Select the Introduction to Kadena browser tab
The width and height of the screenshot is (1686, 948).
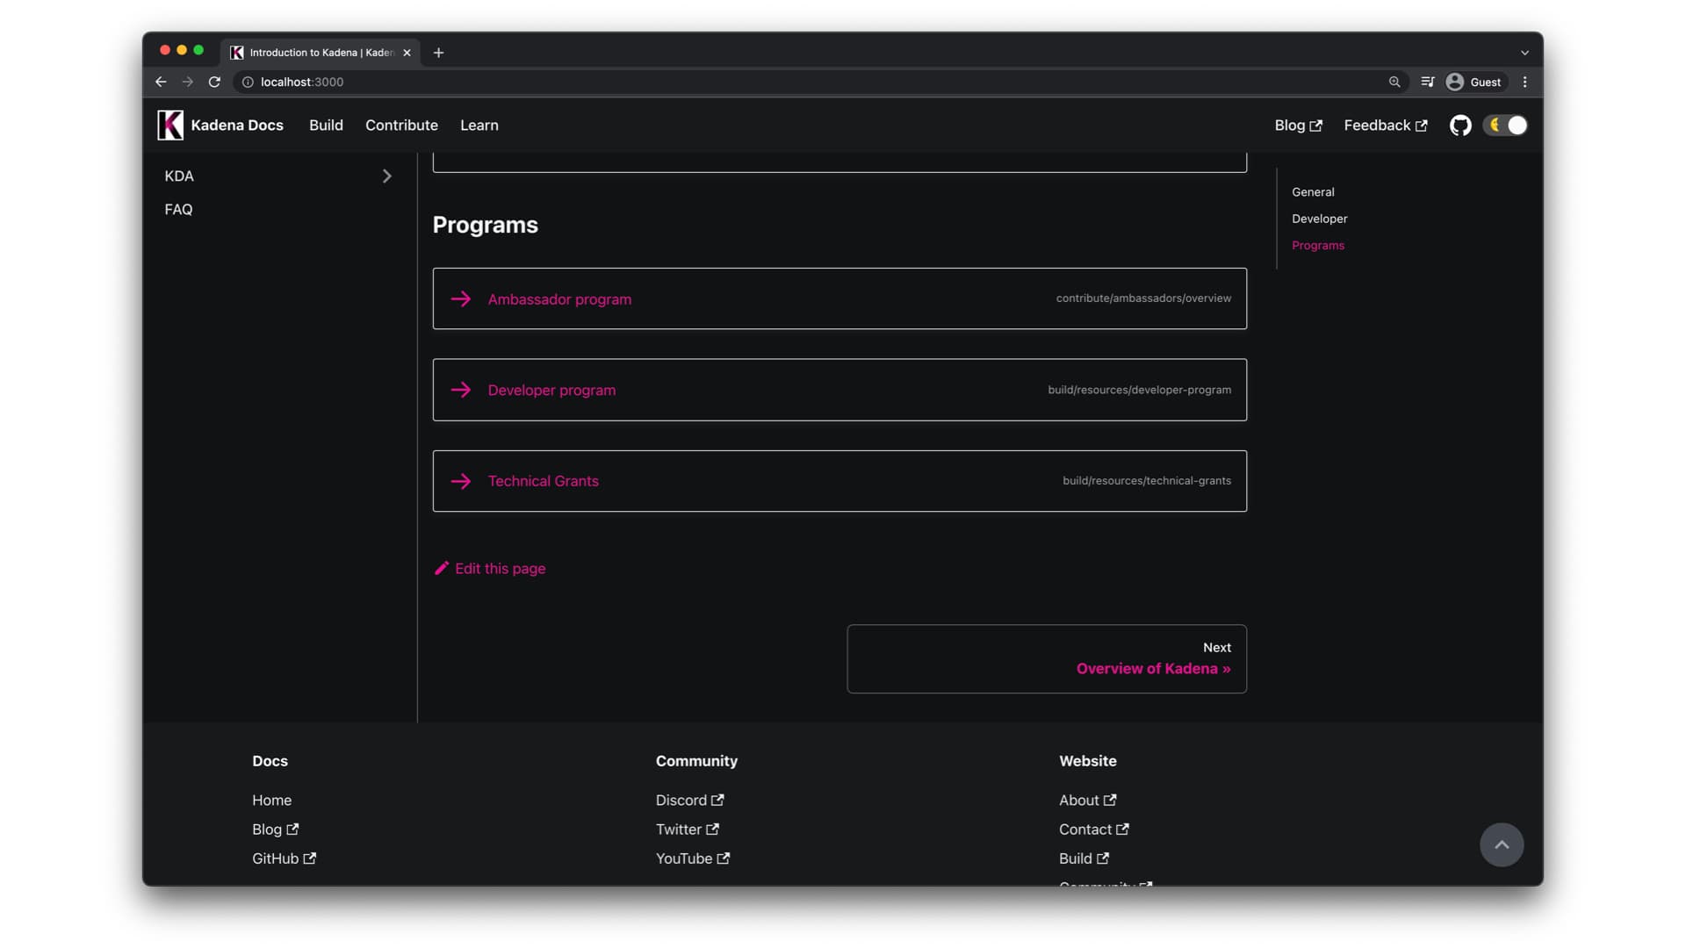point(321,53)
